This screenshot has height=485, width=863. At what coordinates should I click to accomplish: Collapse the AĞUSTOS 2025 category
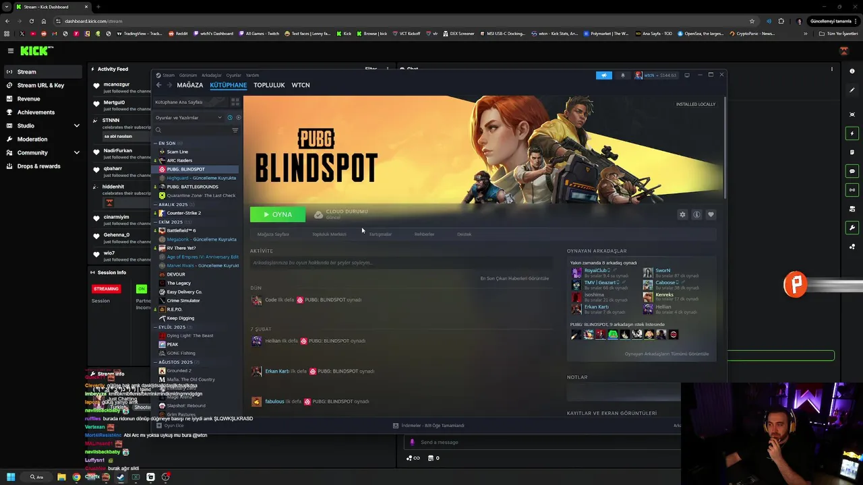coord(155,362)
